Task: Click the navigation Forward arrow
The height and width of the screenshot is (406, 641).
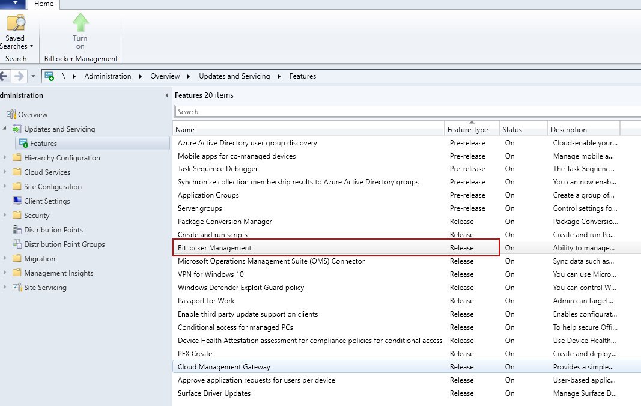Action: tap(19, 76)
